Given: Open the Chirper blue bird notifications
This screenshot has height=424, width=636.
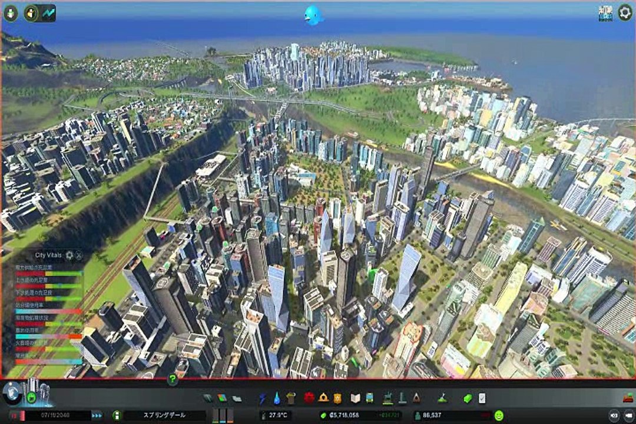Looking at the screenshot, I should click(x=313, y=15).
